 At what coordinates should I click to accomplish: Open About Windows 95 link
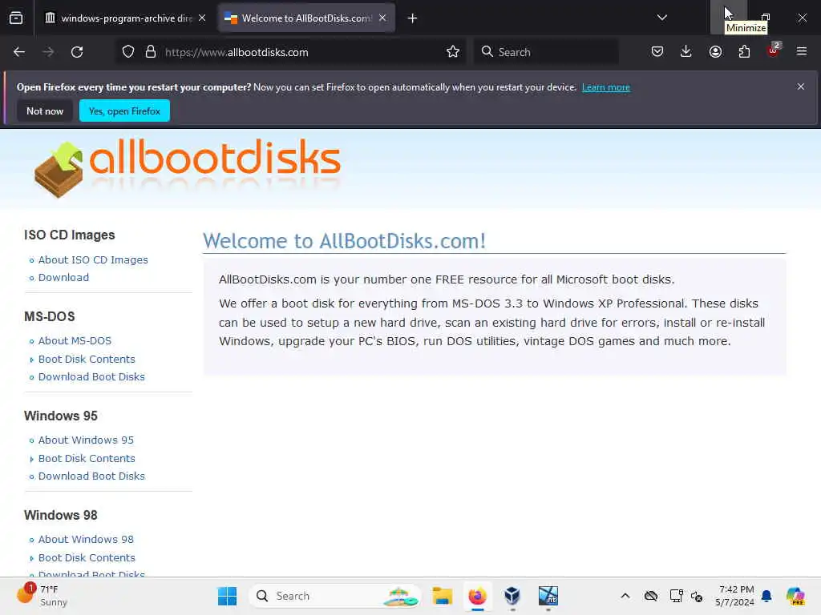pos(86,440)
